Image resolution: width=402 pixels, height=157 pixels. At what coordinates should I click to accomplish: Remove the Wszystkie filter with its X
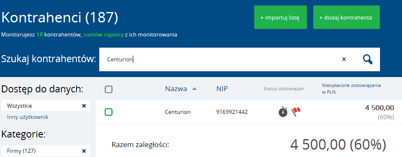84,106
